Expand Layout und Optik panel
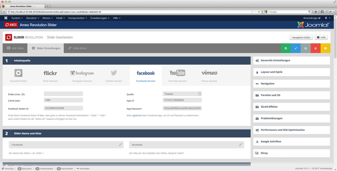Screen dimensions: 337x171 (x=292, y=72)
